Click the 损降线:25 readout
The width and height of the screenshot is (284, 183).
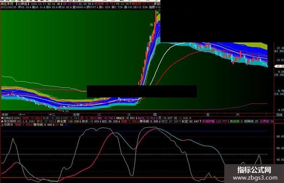point(251,121)
